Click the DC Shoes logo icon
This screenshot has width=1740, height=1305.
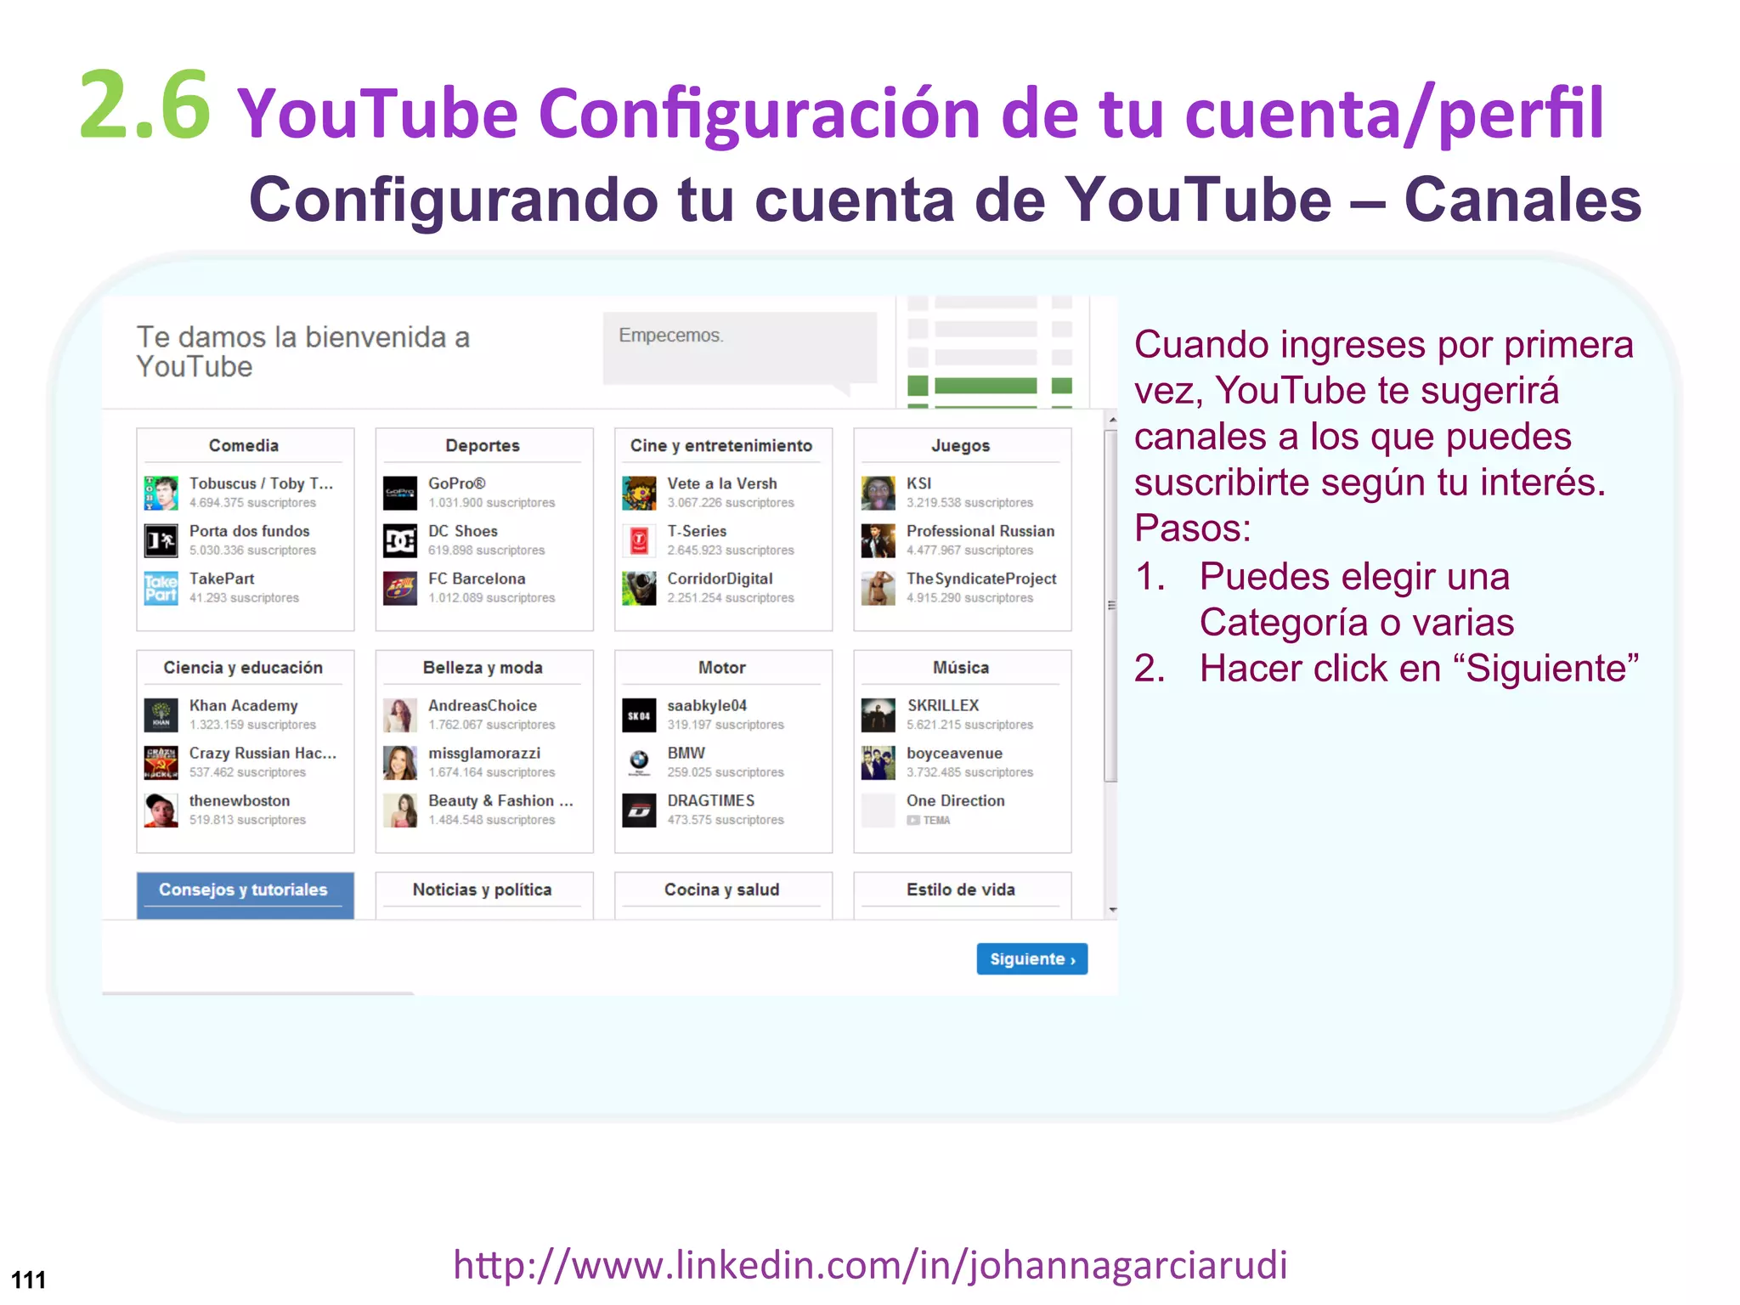tap(400, 540)
